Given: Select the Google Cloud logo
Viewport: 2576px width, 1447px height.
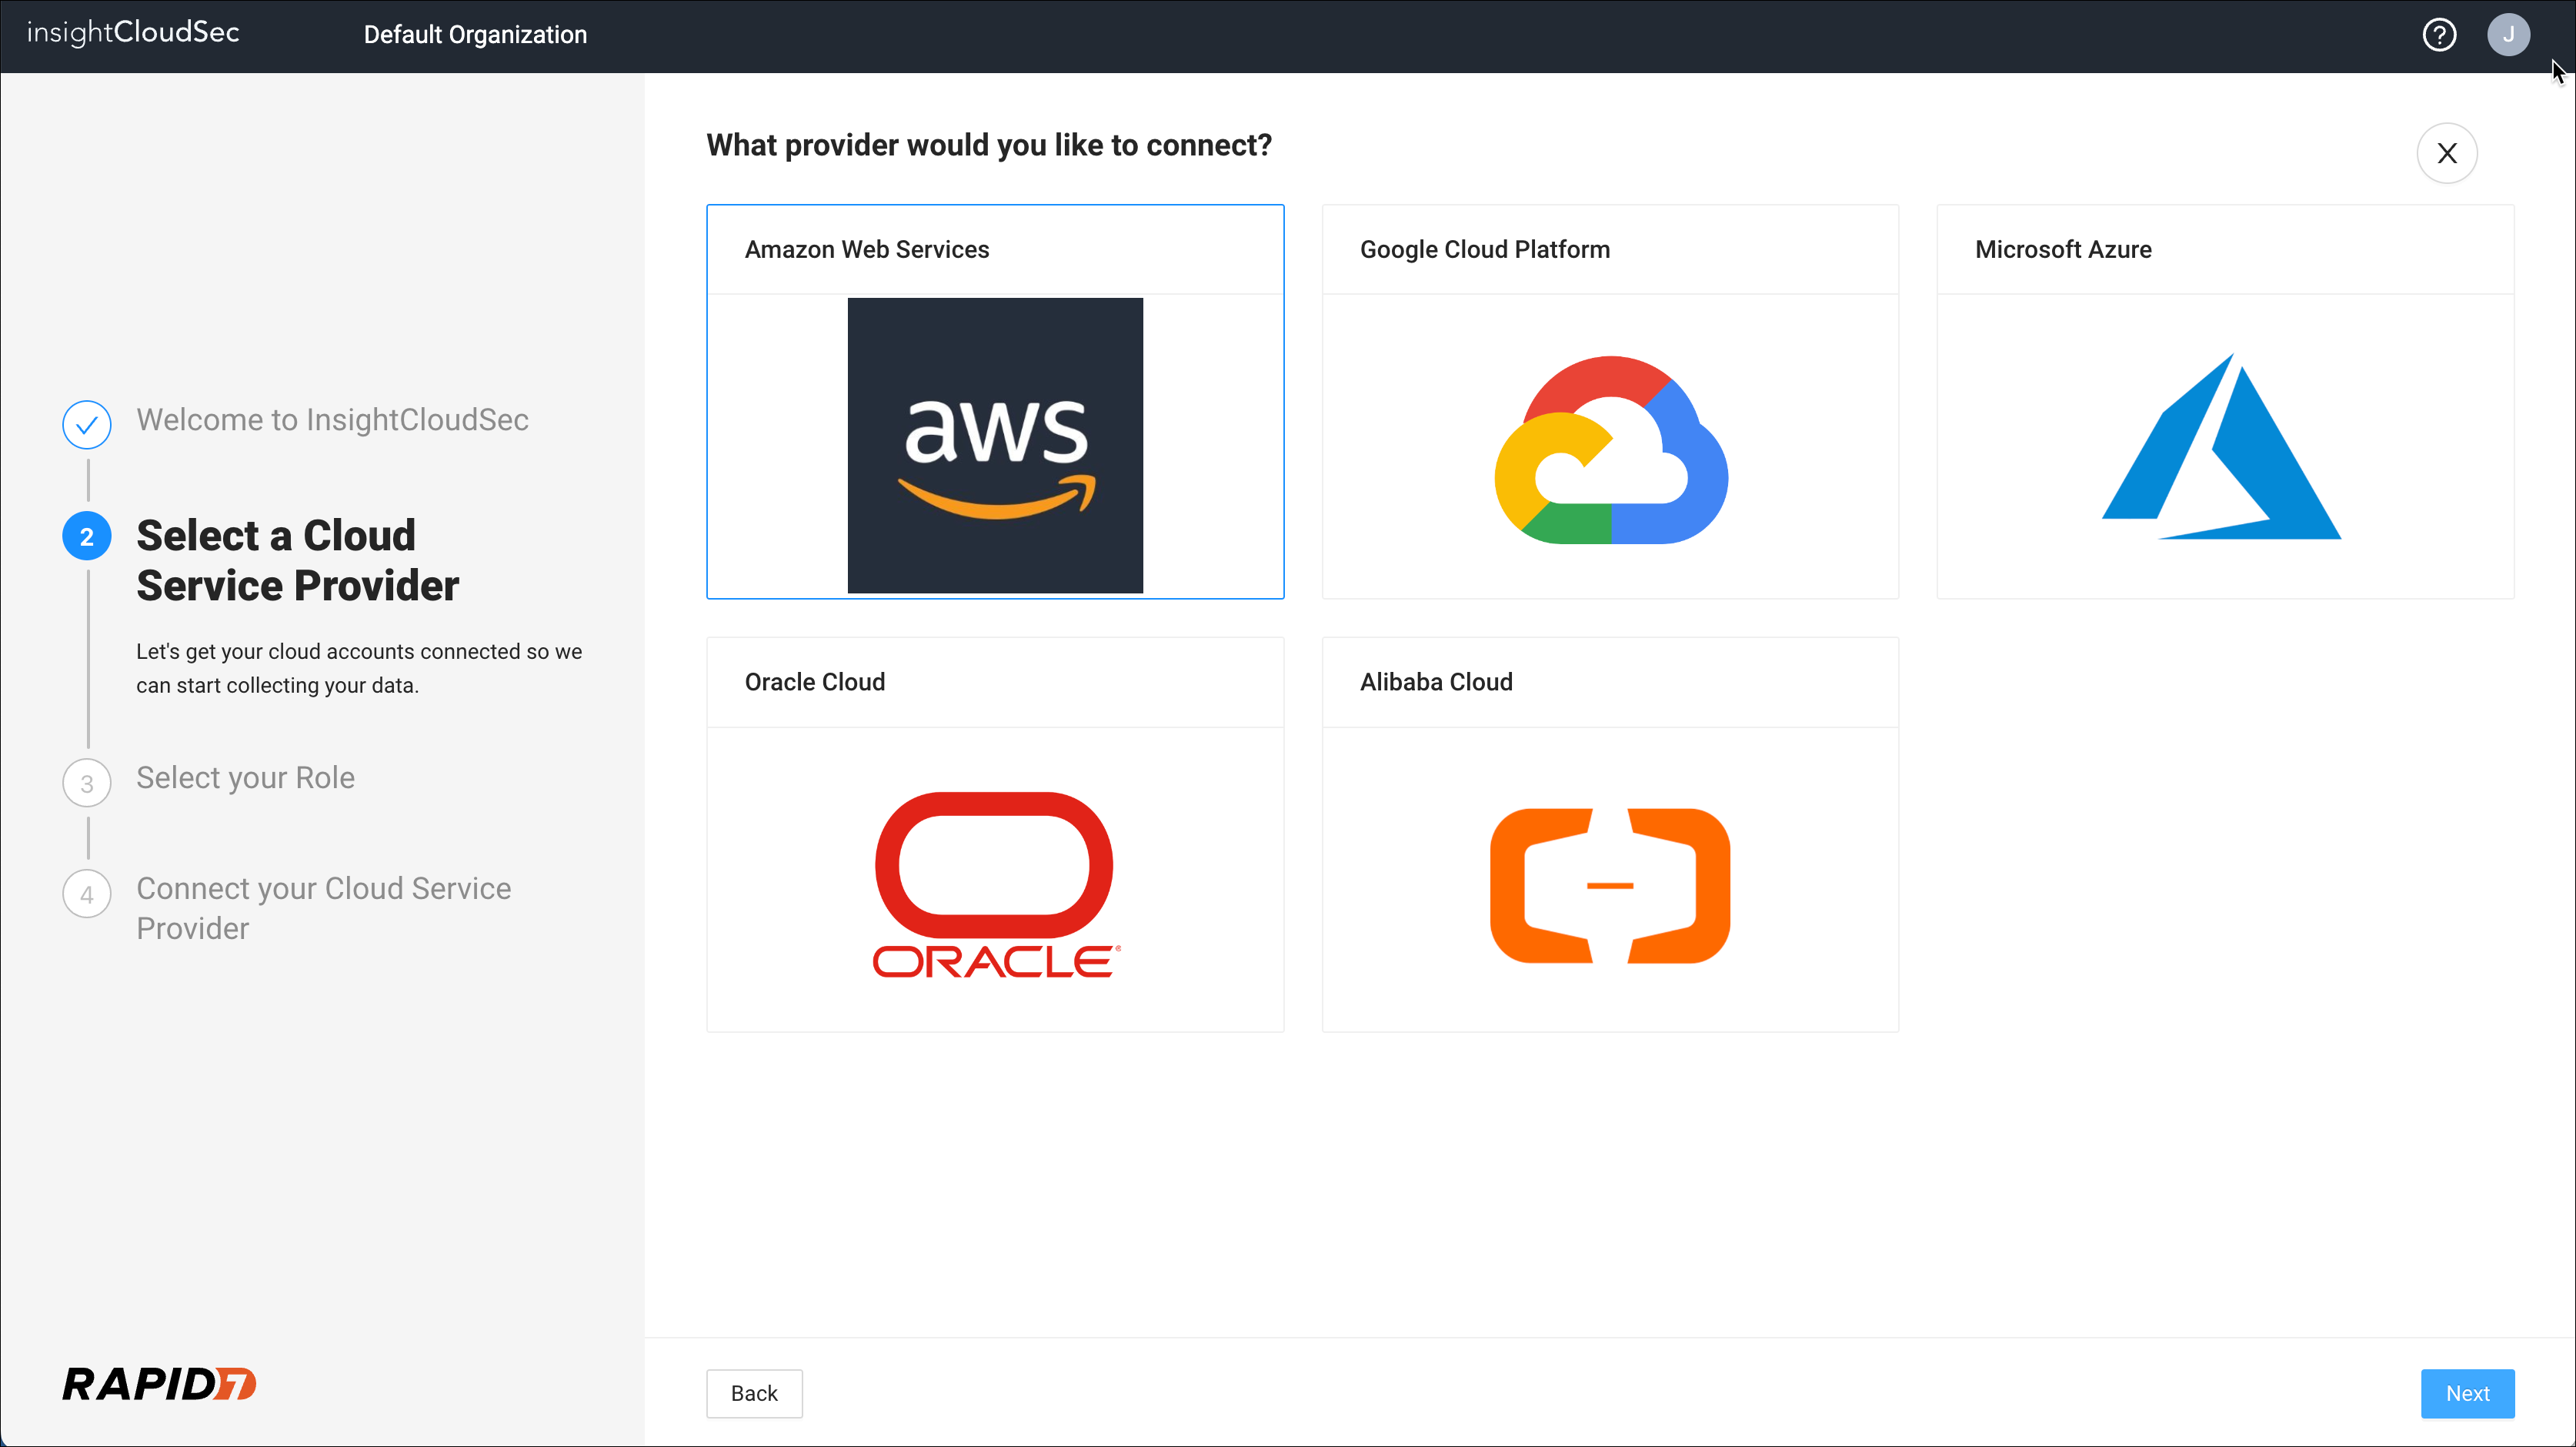Looking at the screenshot, I should click(1610, 449).
